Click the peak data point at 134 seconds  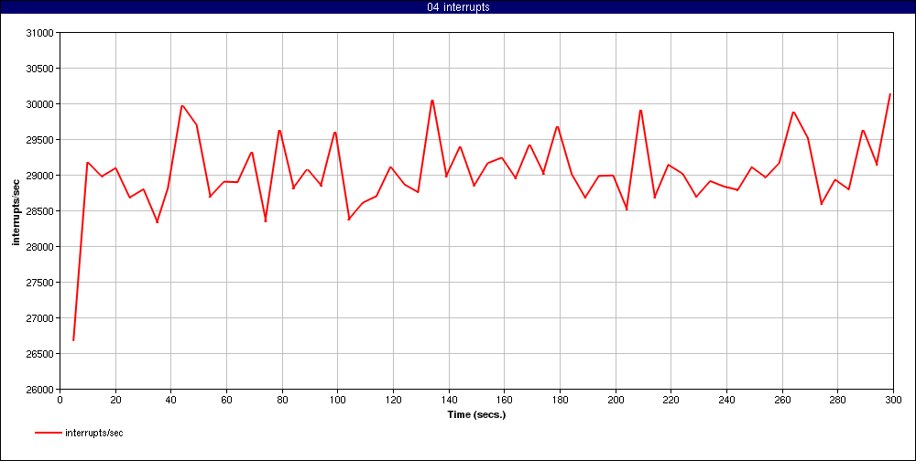point(432,101)
